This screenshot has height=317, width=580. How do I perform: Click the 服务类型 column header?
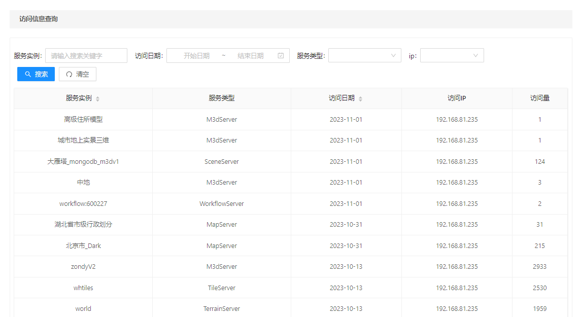click(221, 98)
